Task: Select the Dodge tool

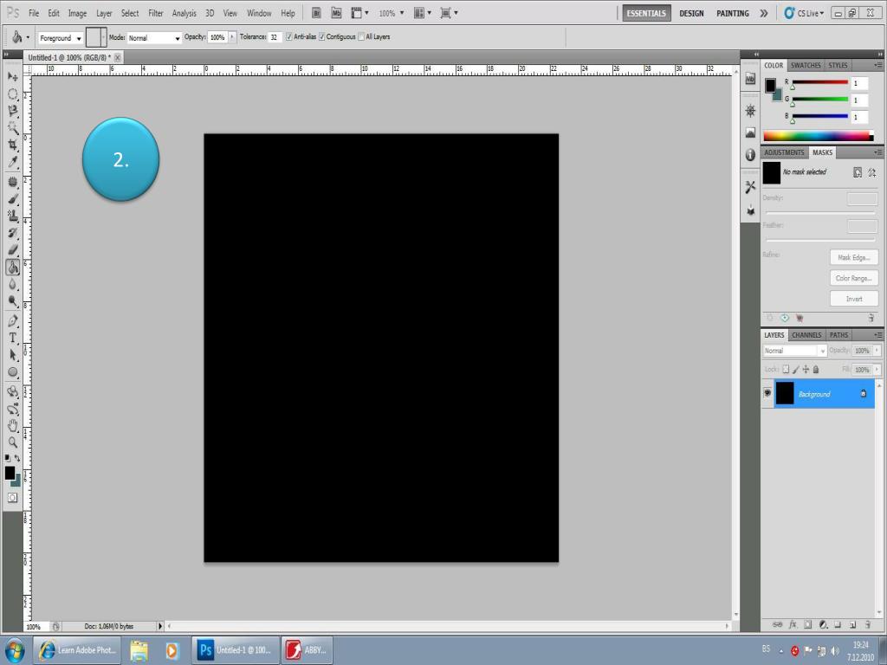Action: [x=12, y=300]
